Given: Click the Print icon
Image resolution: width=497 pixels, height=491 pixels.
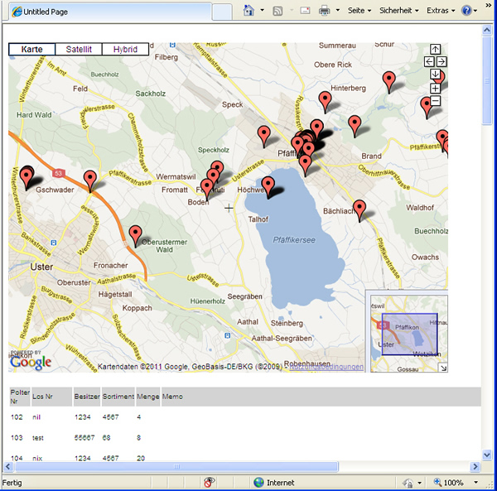Looking at the screenshot, I should tap(324, 11).
